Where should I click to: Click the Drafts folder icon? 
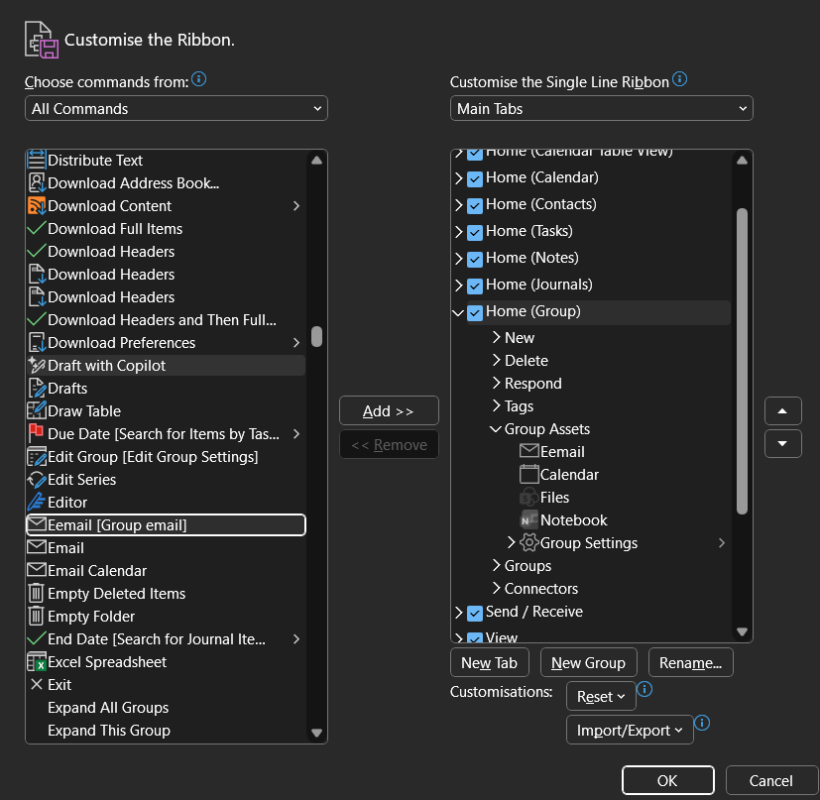(x=36, y=388)
